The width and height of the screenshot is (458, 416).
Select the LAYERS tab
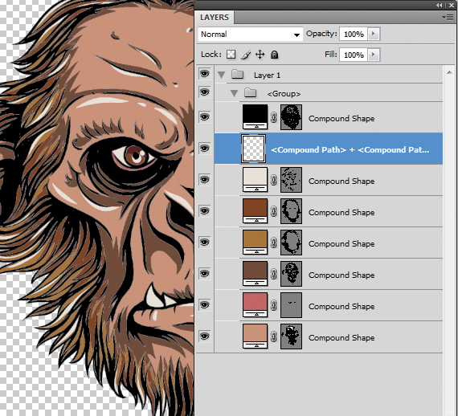coord(214,18)
